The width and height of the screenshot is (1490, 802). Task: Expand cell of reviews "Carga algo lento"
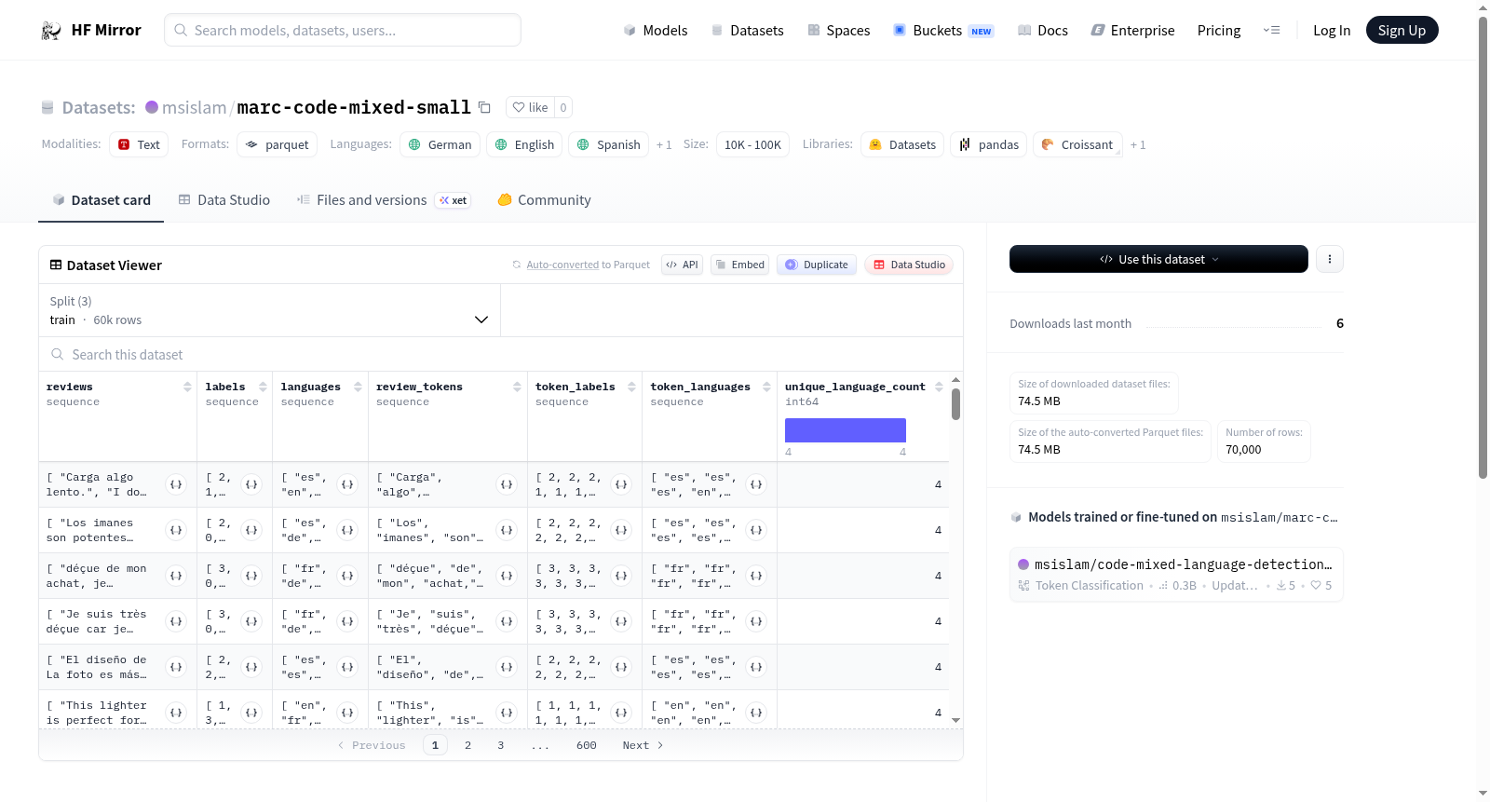coord(176,484)
